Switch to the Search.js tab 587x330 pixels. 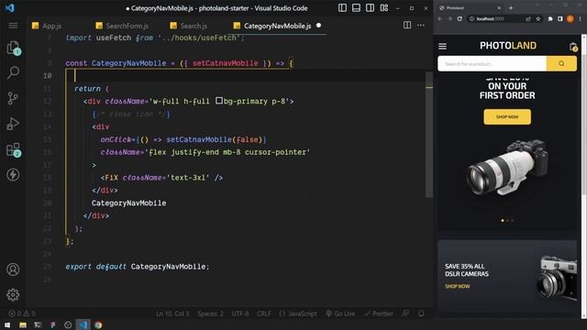189,26
